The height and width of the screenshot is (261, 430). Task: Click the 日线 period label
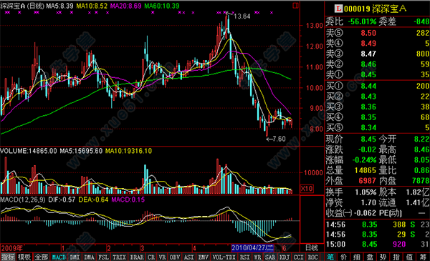click(x=312, y=248)
